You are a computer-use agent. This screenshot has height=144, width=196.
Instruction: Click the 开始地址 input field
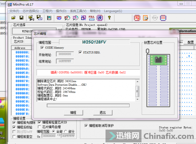coord(65,54)
